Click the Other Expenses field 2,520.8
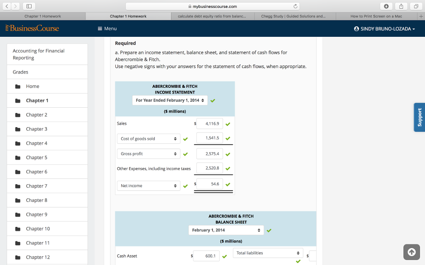The width and height of the screenshot is (425, 265). 210,168
